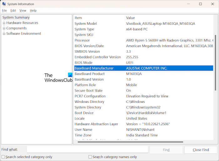Minimize the System Information window

coord(188,4)
